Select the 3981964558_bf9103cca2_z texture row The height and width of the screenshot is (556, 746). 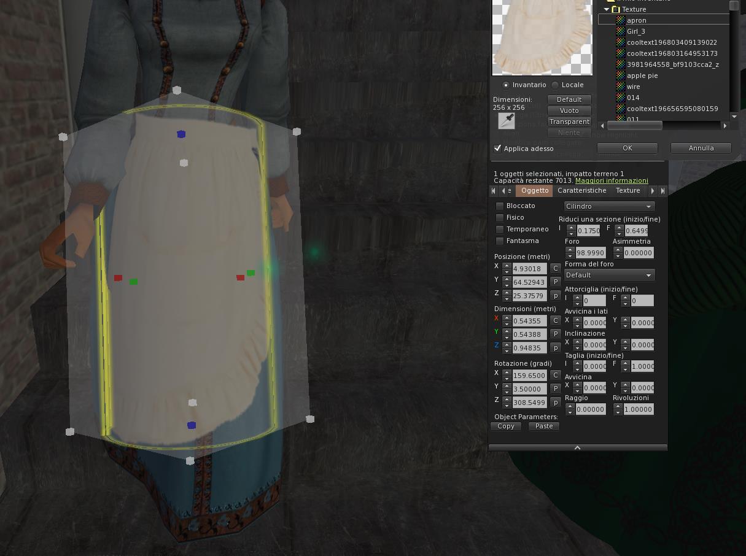[x=664, y=64]
